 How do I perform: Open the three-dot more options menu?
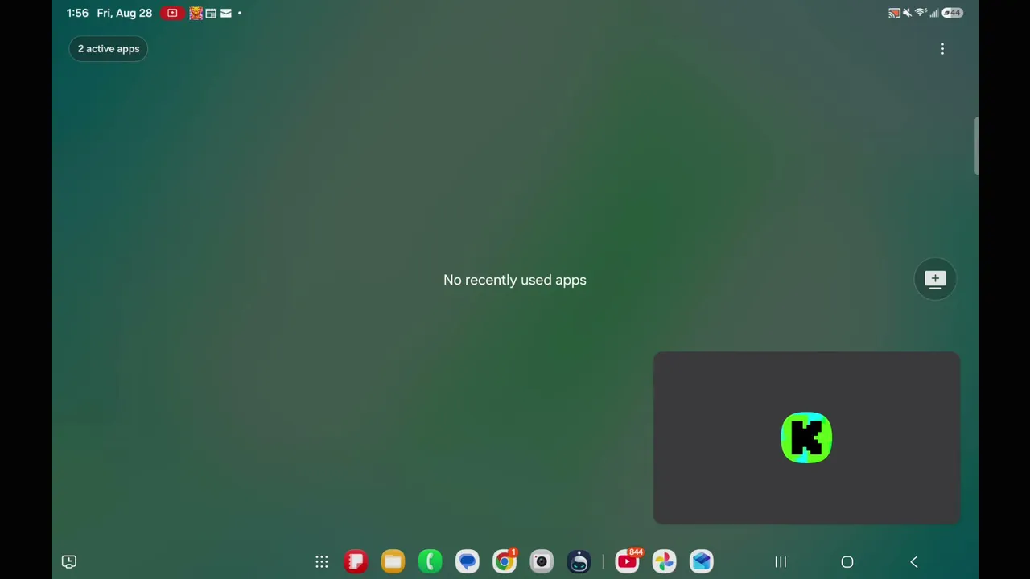click(x=942, y=49)
